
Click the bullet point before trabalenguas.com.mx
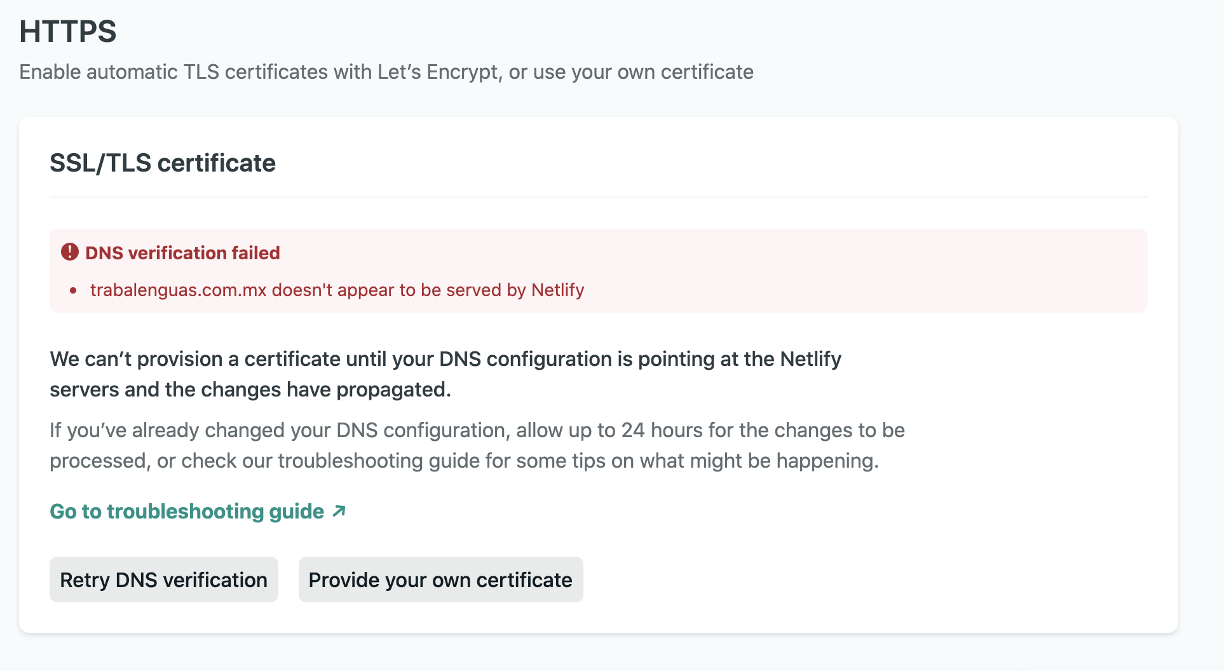coord(74,290)
